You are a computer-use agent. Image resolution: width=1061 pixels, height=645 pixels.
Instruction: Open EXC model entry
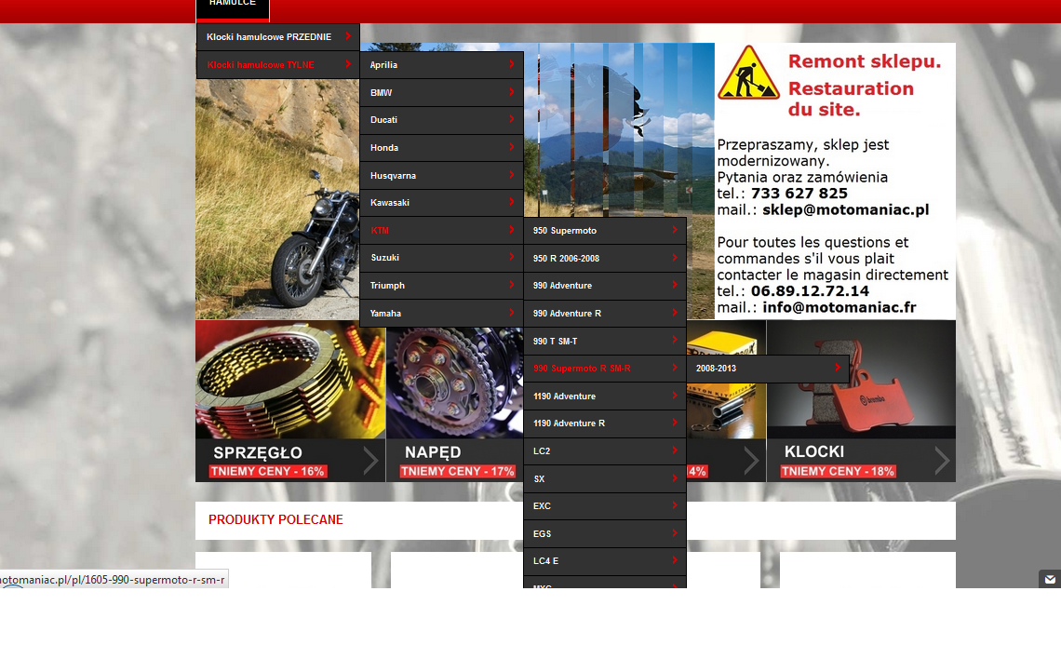click(605, 505)
